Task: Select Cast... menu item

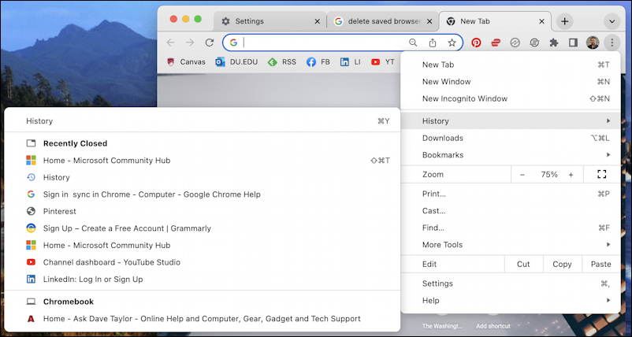Action: [x=511, y=211]
